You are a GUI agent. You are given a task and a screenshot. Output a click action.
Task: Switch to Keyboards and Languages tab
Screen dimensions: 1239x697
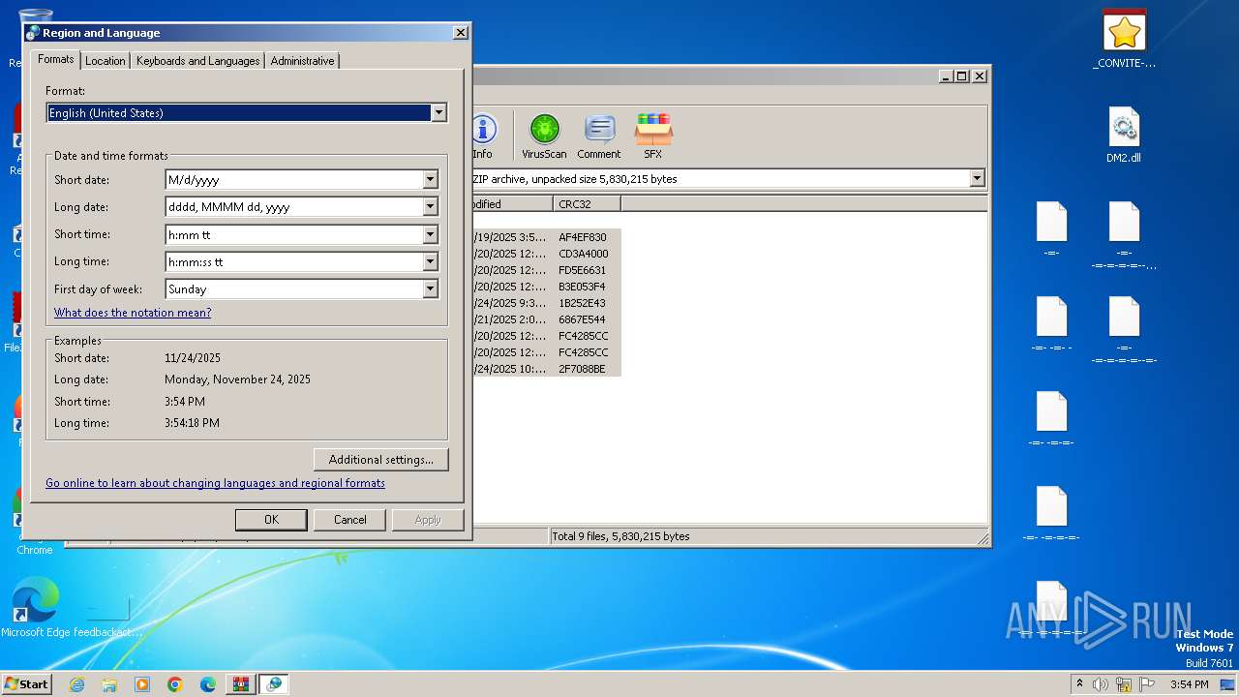click(x=197, y=60)
